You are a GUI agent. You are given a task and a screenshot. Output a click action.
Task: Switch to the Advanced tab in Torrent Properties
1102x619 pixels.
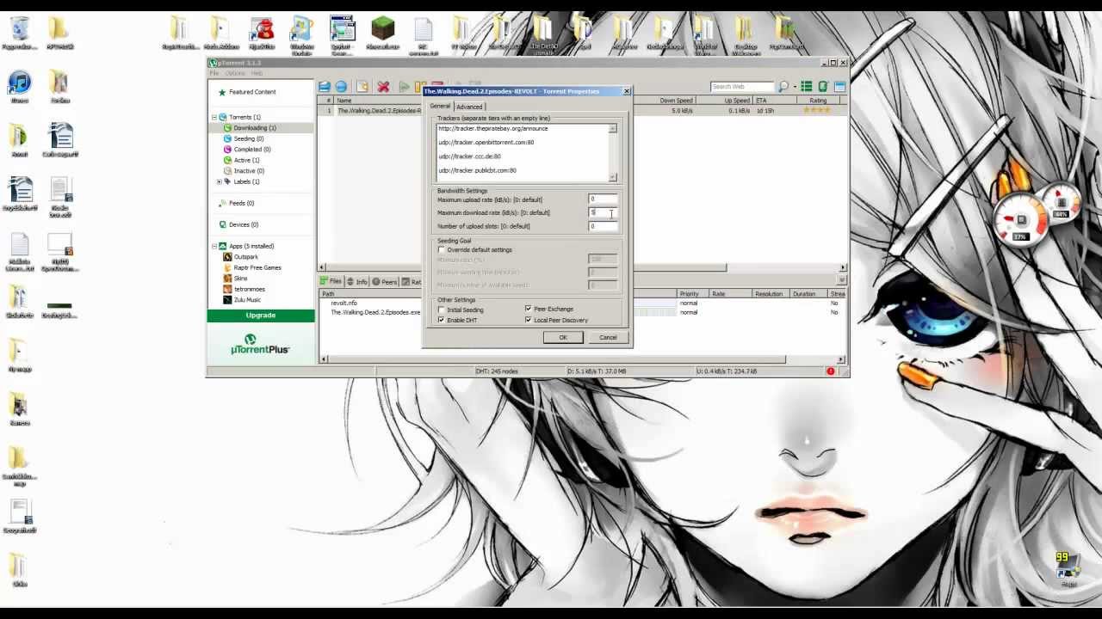pos(469,107)
